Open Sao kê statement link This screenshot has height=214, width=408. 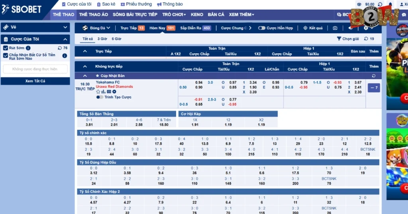point(106,4)
